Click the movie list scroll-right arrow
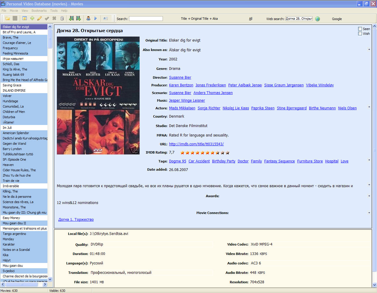 click(45, 284)
